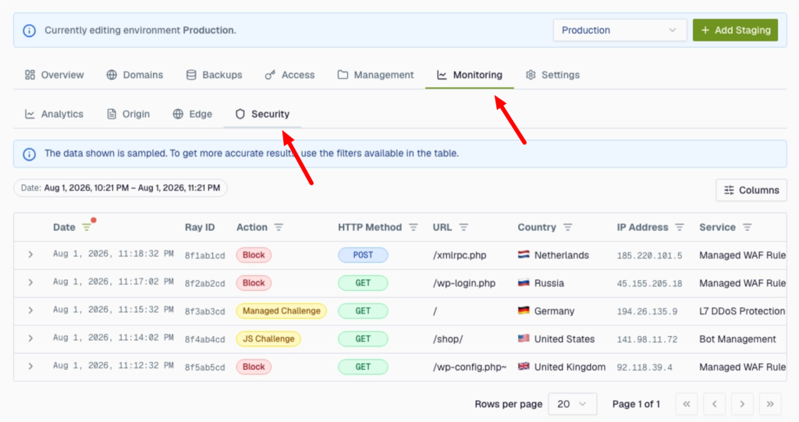Click the /shop/ URL cell
Viewport: 799px width, 422px height.
[448, 339]
